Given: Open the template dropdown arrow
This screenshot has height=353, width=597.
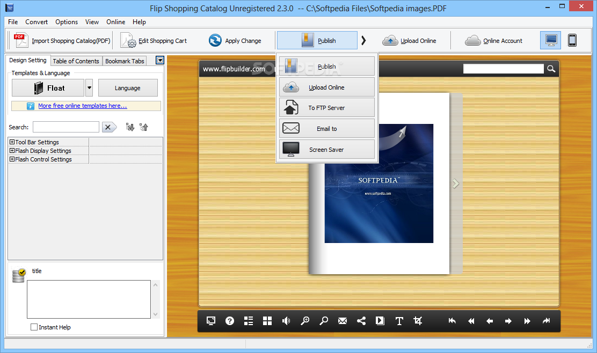Looking at the screenshot, I should pyautogui.click(x=89, y=88).
